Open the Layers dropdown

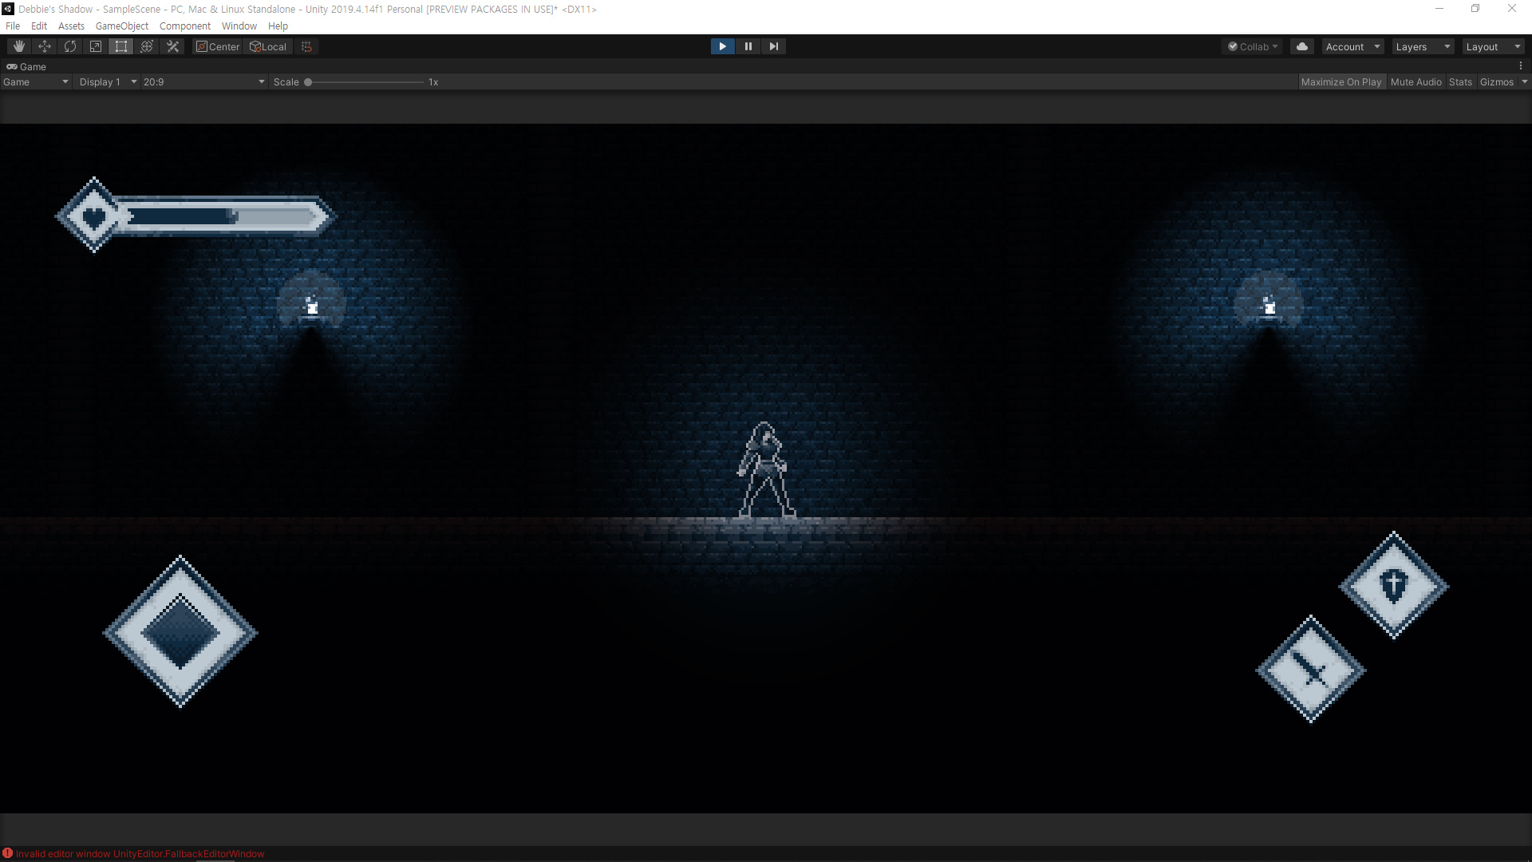(1422, 46)
